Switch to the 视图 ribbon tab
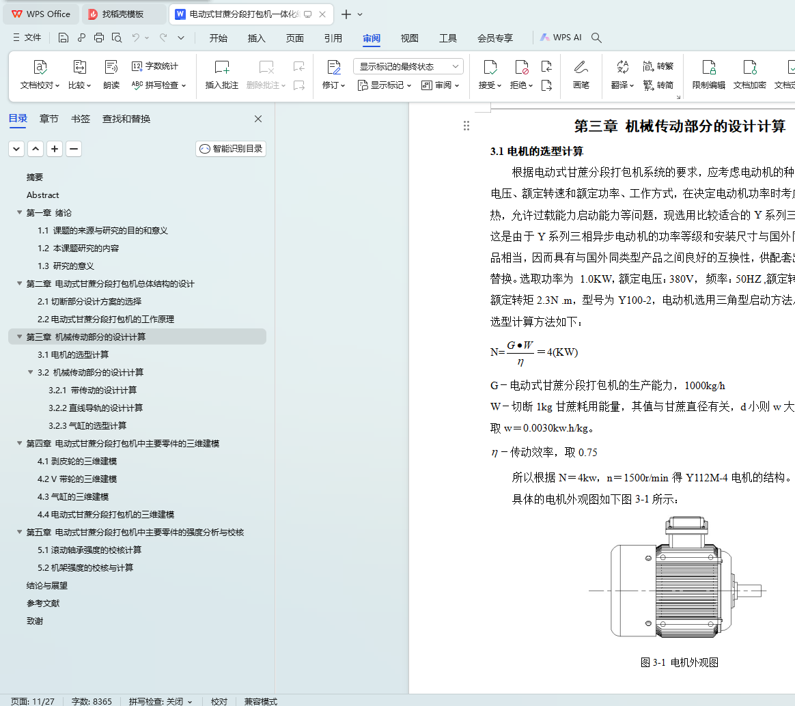Image resolution: width=795 pixels, height=706 pixels. (x=409, y=38)
